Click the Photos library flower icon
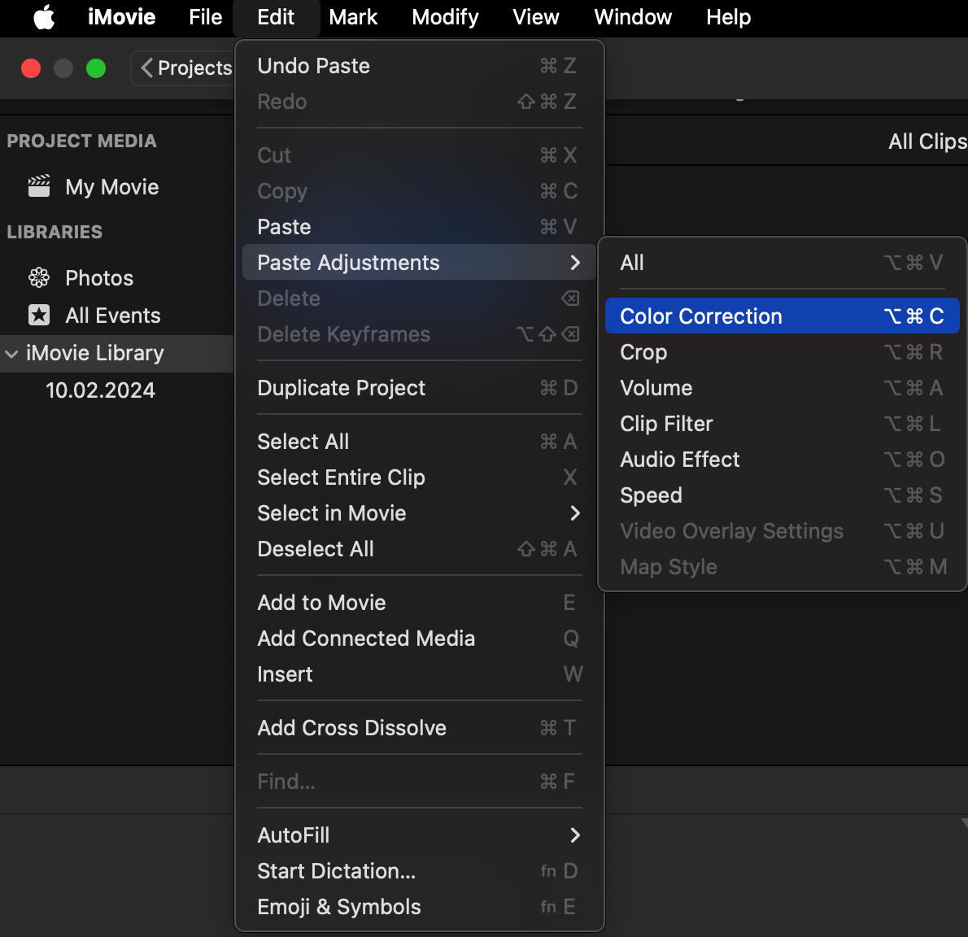The height and width of the screenshot is (937, 968). tap(39, 278)
